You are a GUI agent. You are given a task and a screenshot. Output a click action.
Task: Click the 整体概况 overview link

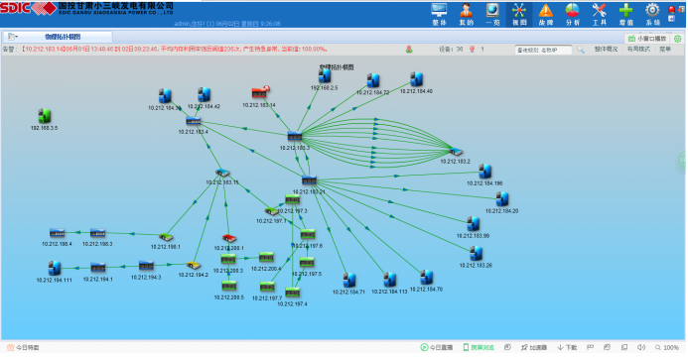pyautogui.click(x=606, y=50)
